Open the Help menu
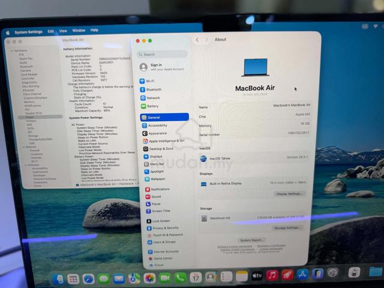This screenshot has height=288, width=384. pyautogui.click(x=94, y=30)
